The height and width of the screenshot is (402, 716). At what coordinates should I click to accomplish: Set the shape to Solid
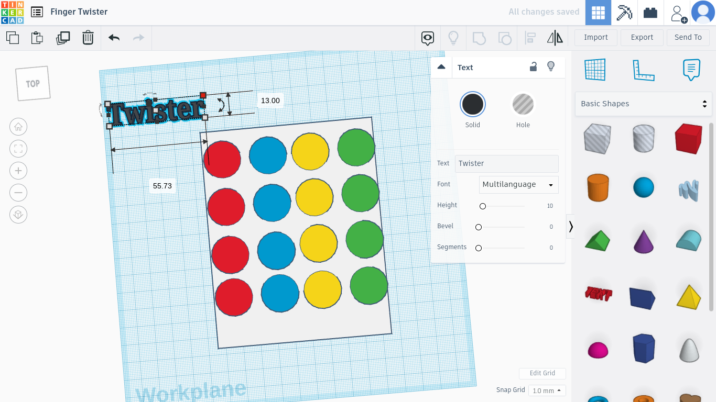pyautogui.click(x=473, y=104)
